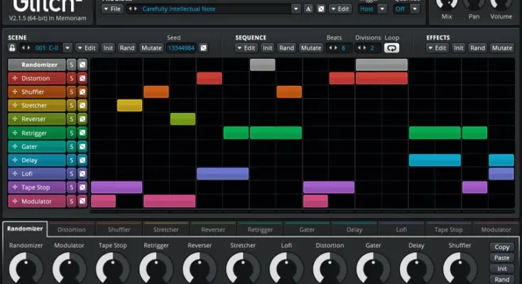Switch to the Distortion tab
522x284 pixels.
pos(71,229)
